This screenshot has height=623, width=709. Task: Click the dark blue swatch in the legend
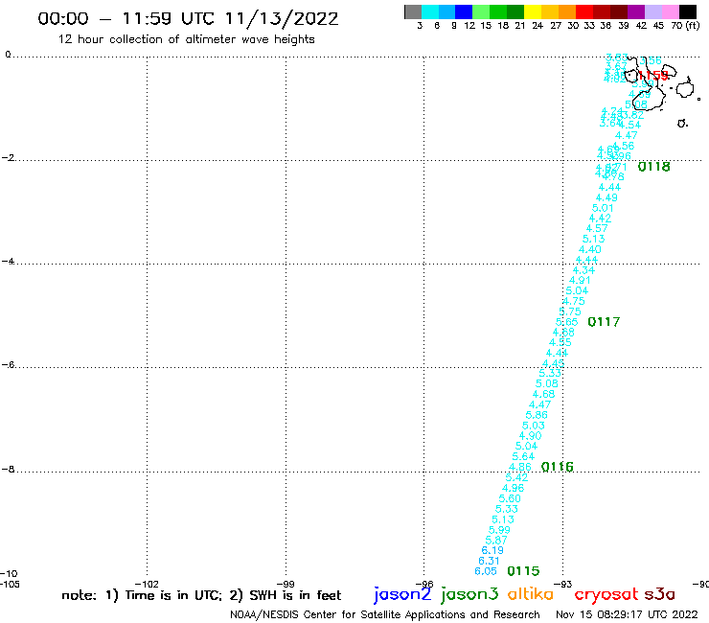(x=464, y=12)
